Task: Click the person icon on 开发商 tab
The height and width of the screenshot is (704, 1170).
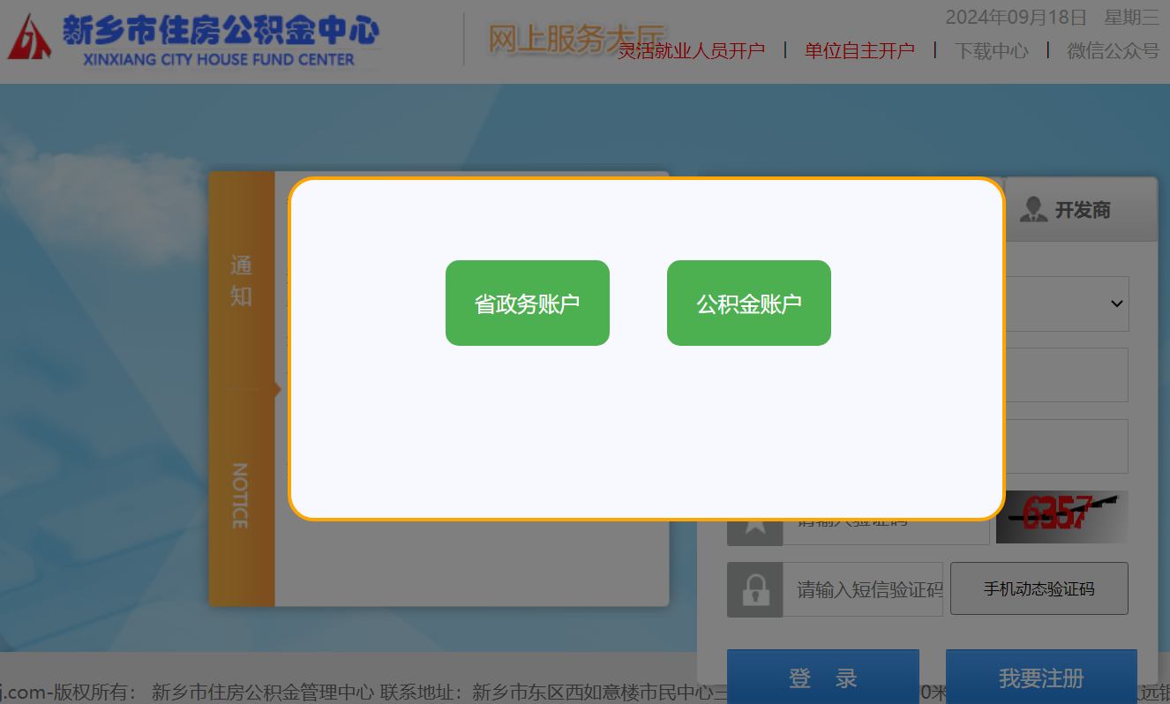Action: [1032, 210]
